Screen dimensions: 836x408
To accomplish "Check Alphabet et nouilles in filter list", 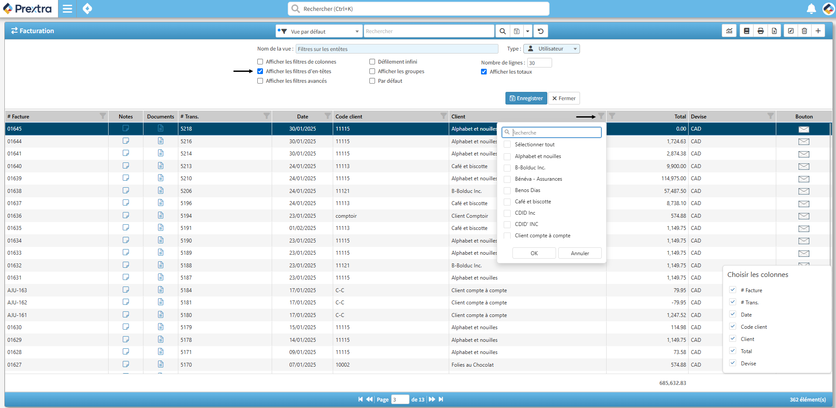I will tap(507, 156).
